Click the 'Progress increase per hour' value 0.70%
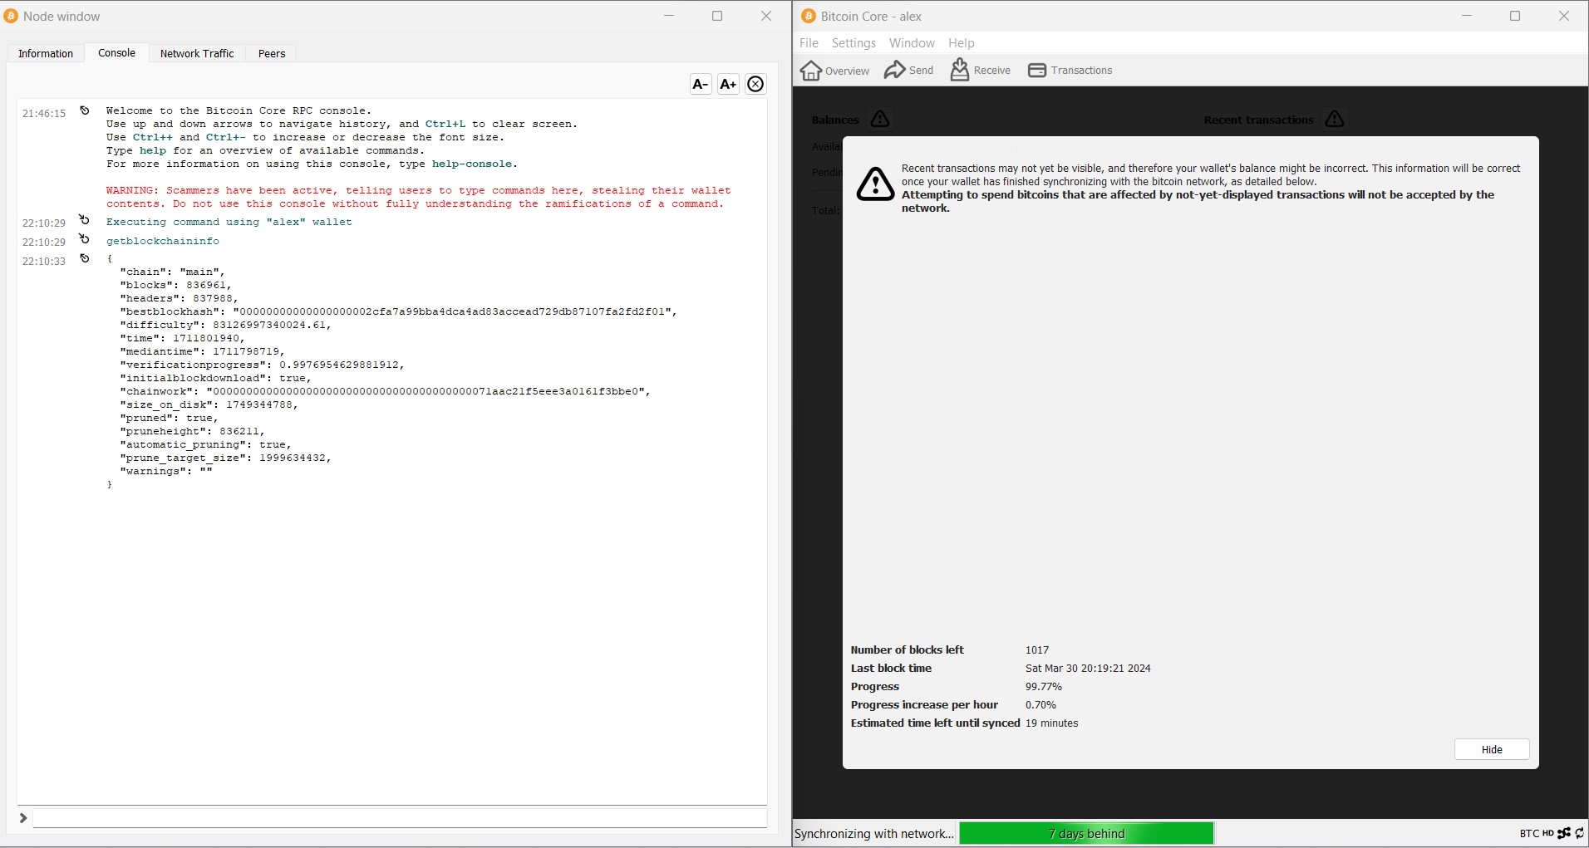The width and height of the screenshot is (1589, 848). coord(1041,705)
